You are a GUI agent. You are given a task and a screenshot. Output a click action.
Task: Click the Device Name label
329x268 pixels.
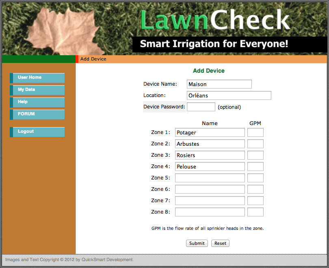160,84
